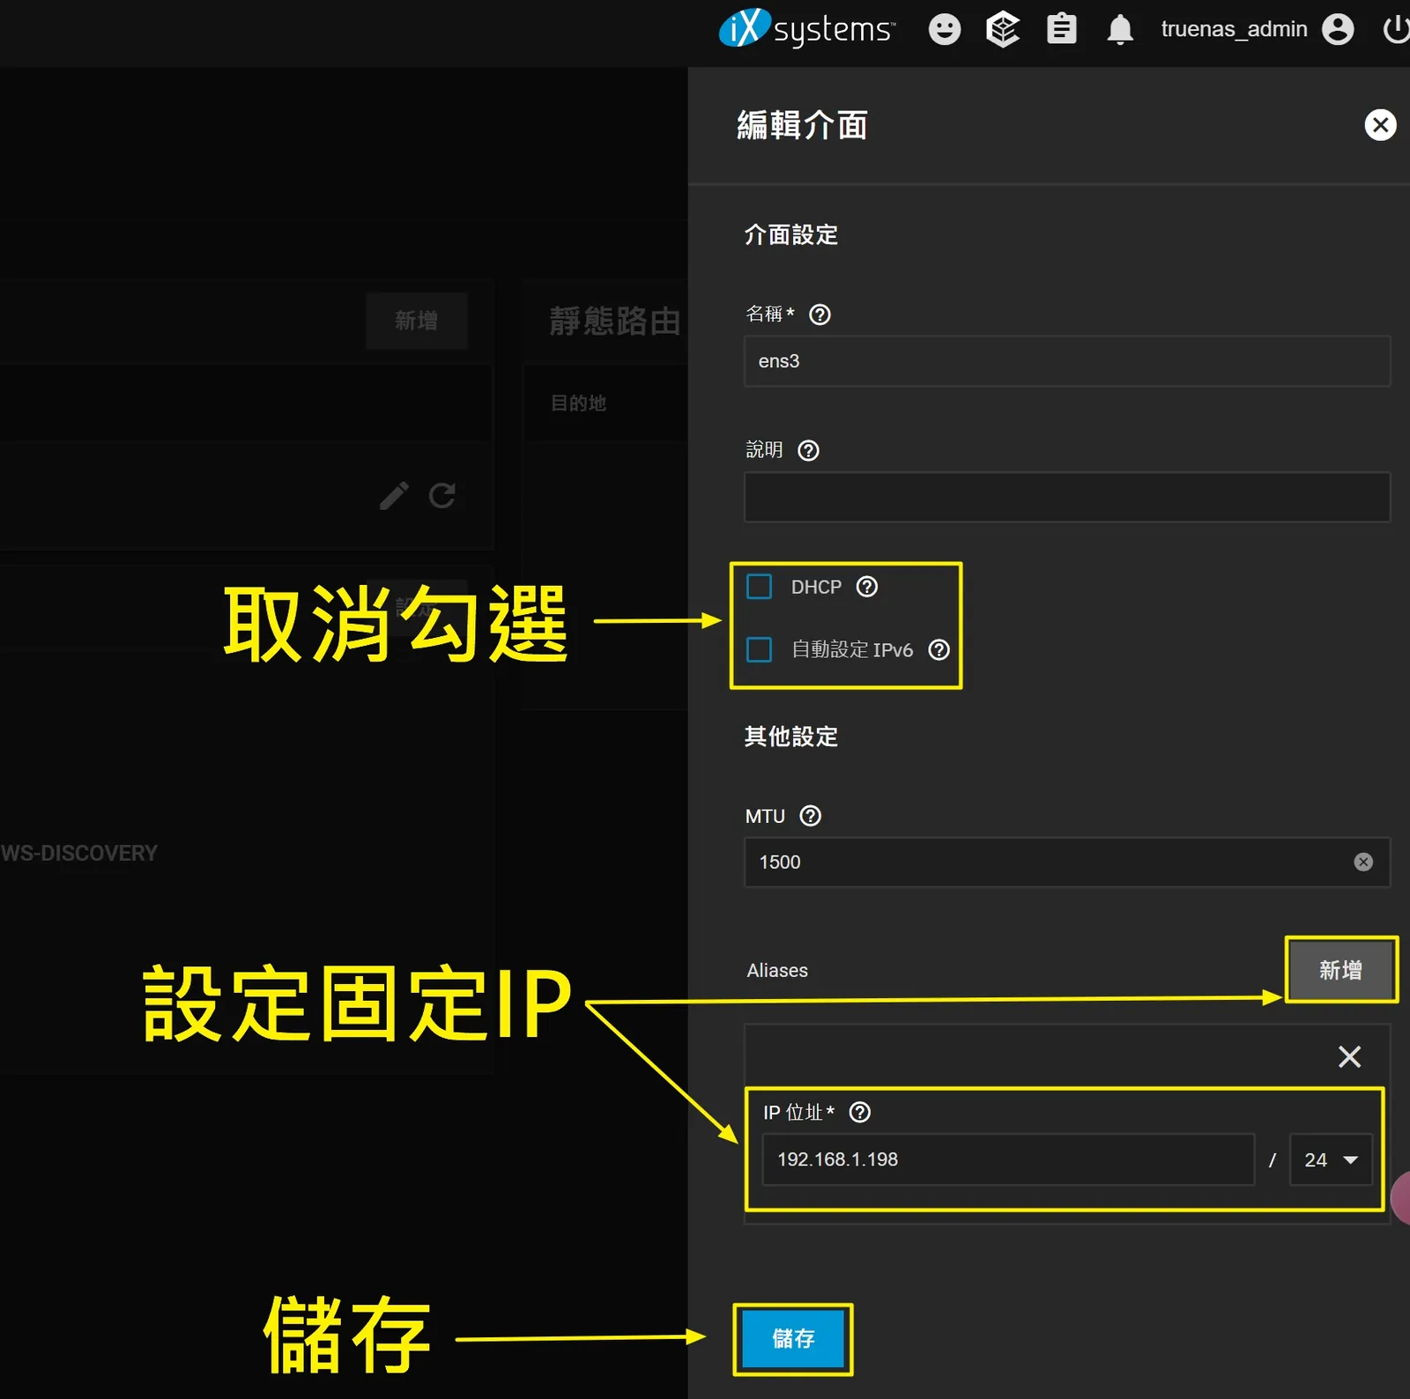Show help tooltip for MTU
The image size is (1410, 1399).
click(810, 817)
